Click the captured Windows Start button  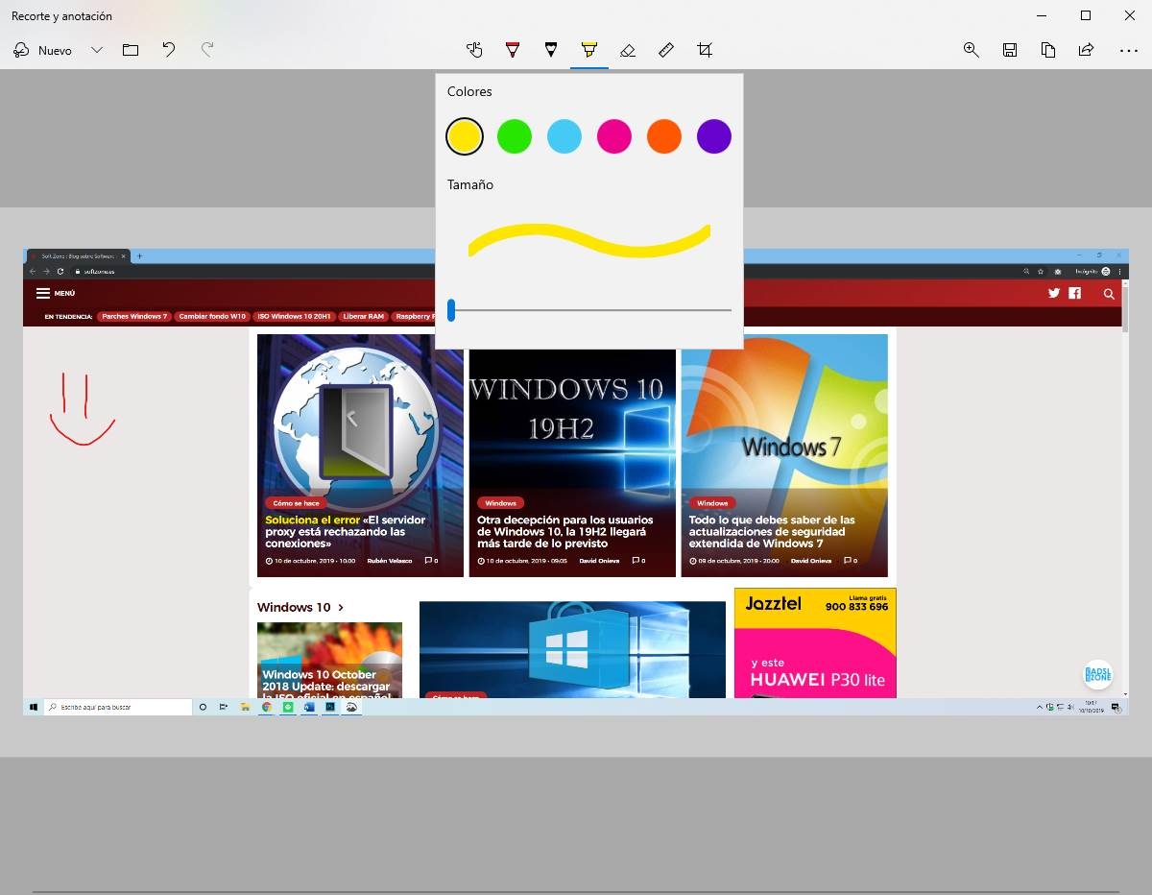34,707
